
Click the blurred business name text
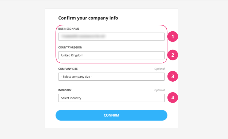click(x=84, y=37)
